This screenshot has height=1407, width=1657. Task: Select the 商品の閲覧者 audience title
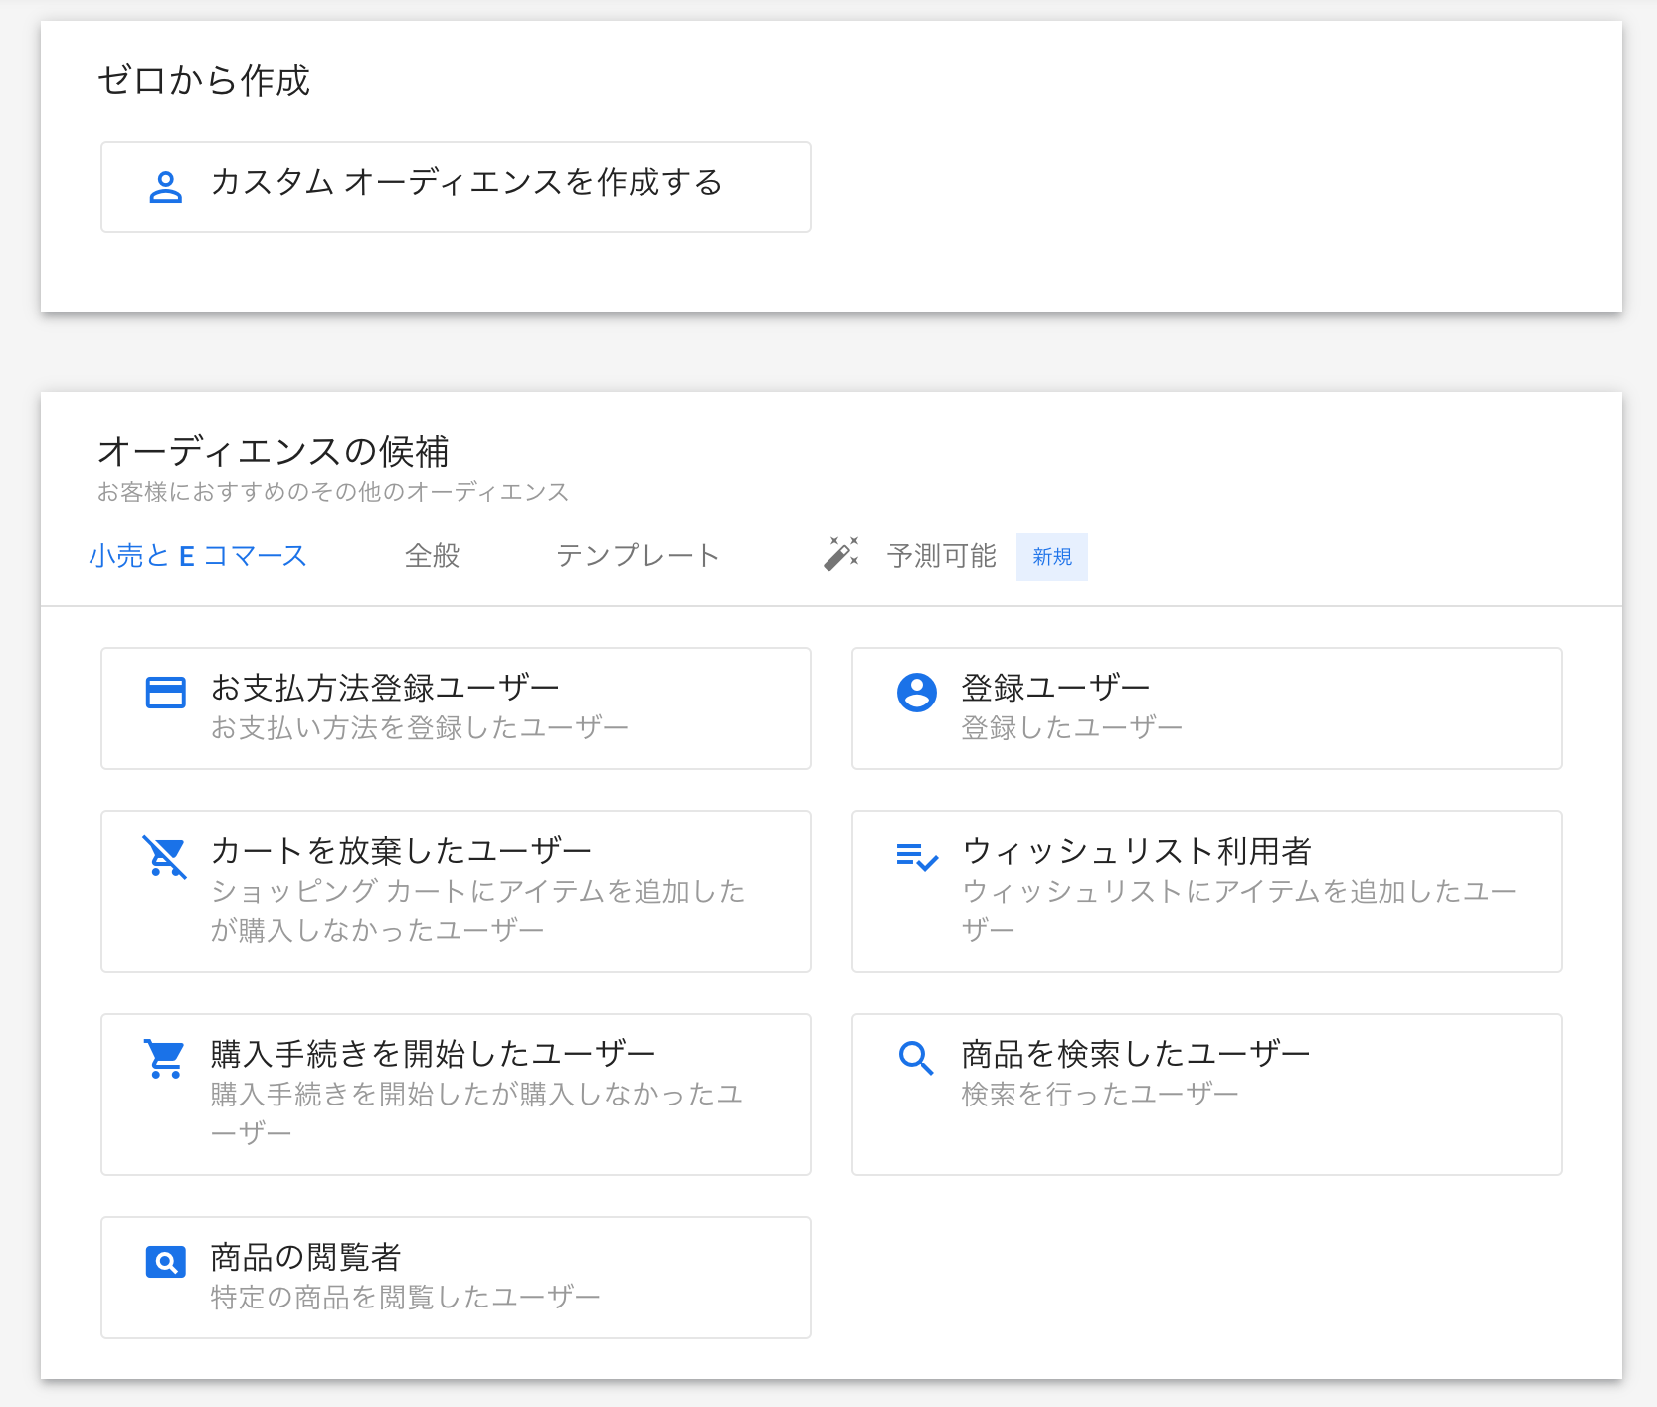(305, 1257)
